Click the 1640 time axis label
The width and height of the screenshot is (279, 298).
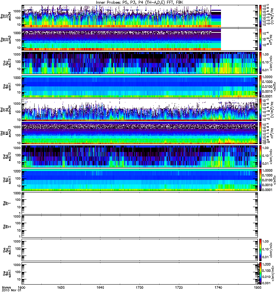coord(100,287)
